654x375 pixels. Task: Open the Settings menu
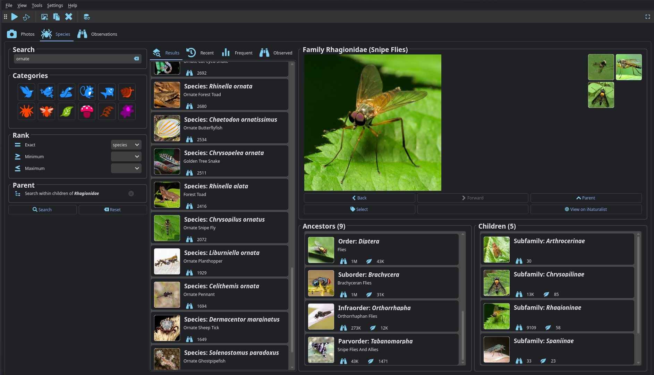(55, 5)
